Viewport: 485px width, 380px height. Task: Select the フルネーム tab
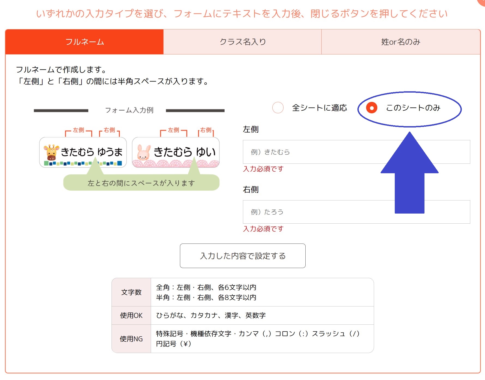[85, 42]
